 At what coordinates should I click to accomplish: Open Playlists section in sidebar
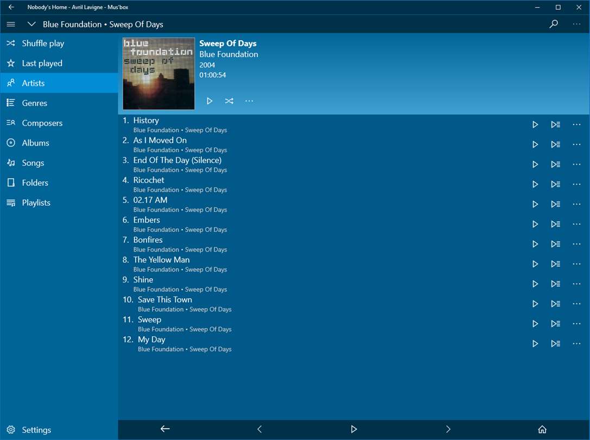59,203
